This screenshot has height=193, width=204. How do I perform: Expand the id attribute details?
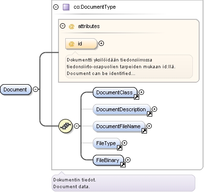(101, 44)
